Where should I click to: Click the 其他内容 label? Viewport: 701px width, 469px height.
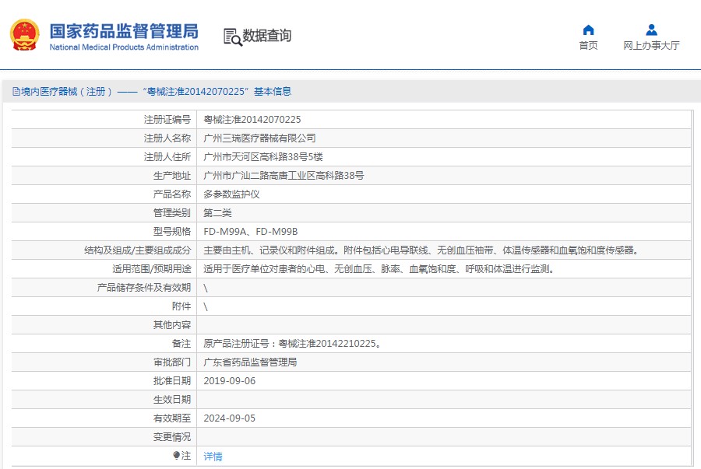tap(172, 325)
